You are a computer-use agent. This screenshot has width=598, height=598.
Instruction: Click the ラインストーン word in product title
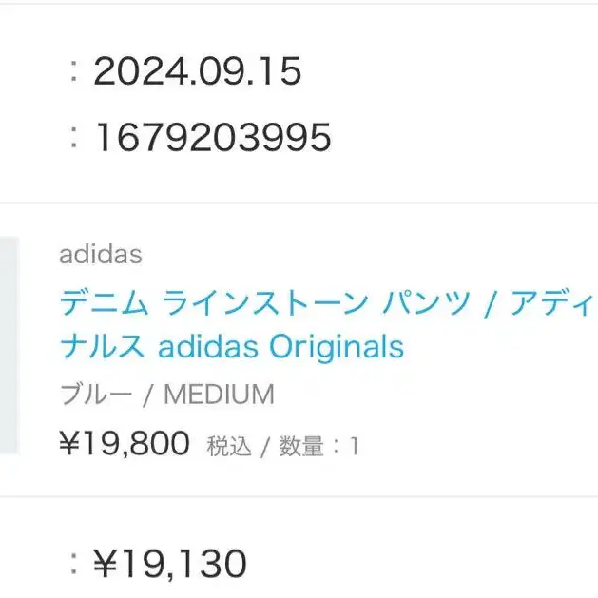(265, 303)
